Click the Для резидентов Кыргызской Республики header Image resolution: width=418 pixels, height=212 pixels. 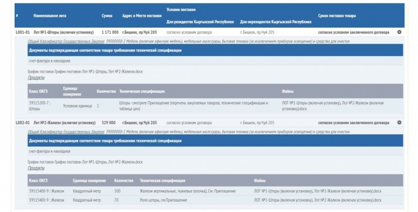pyautogui.click(x=200, y=22)
